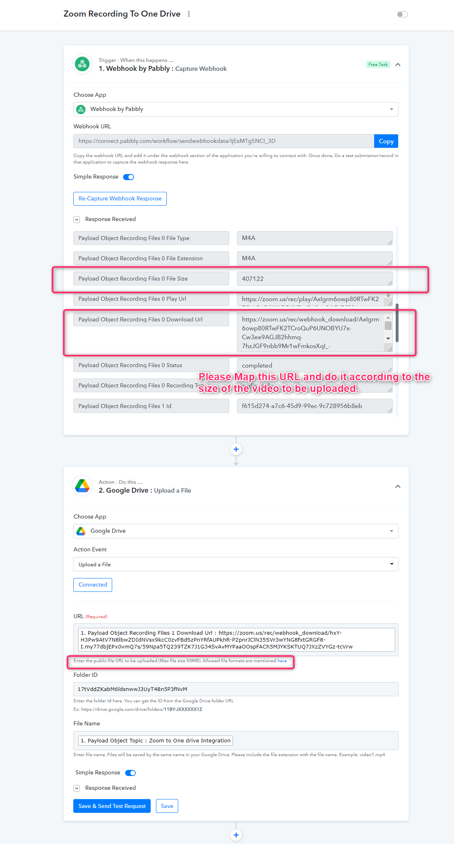Image resolution: width=454 pixels, height=844 pixels.
Task: Click the Zoom Recording To One Drive title
Action: tap(122, 14)
